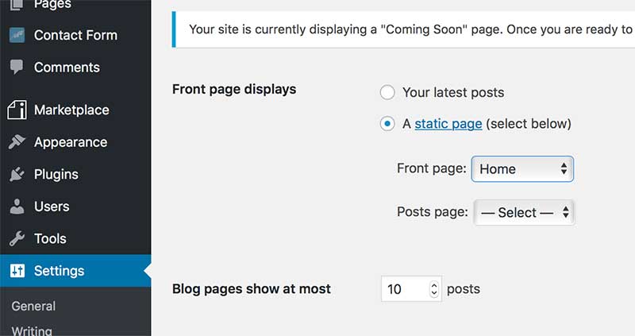Open the Writing settings submenu item

pyautogui.click(x=32, y=330)
